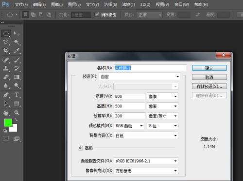Reset default foreground and background colors
The height and width of the screenshot is (181, 243).
click(x=5, y=131)
